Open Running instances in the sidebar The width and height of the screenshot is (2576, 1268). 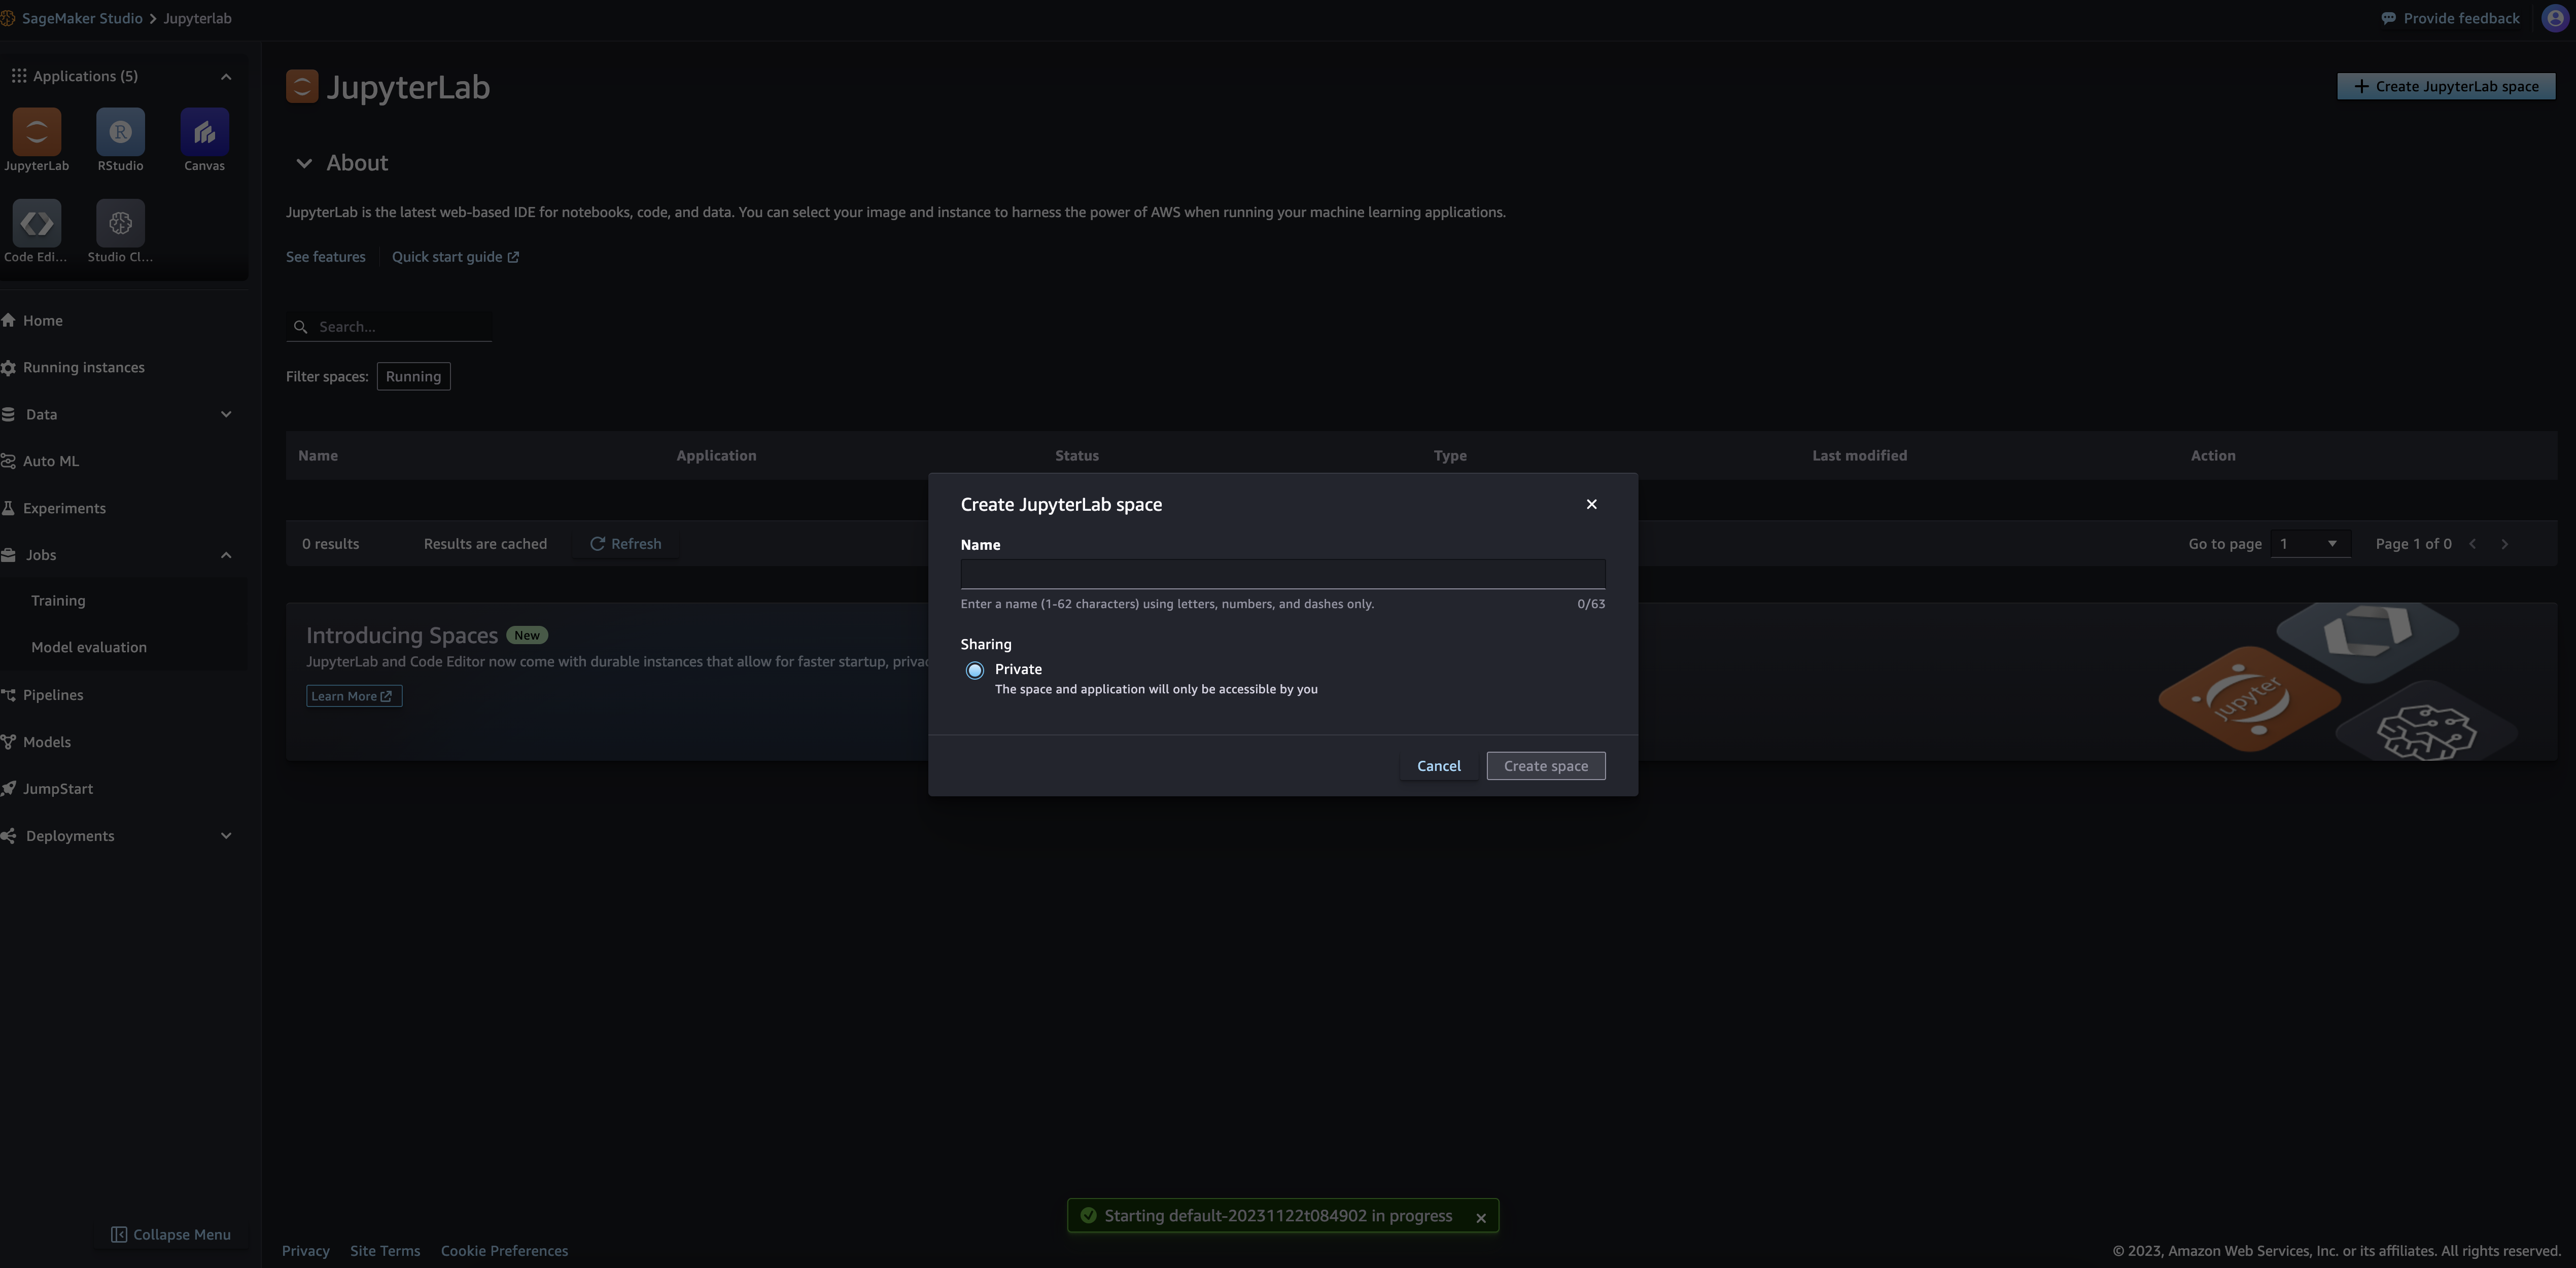coord(84,368)
